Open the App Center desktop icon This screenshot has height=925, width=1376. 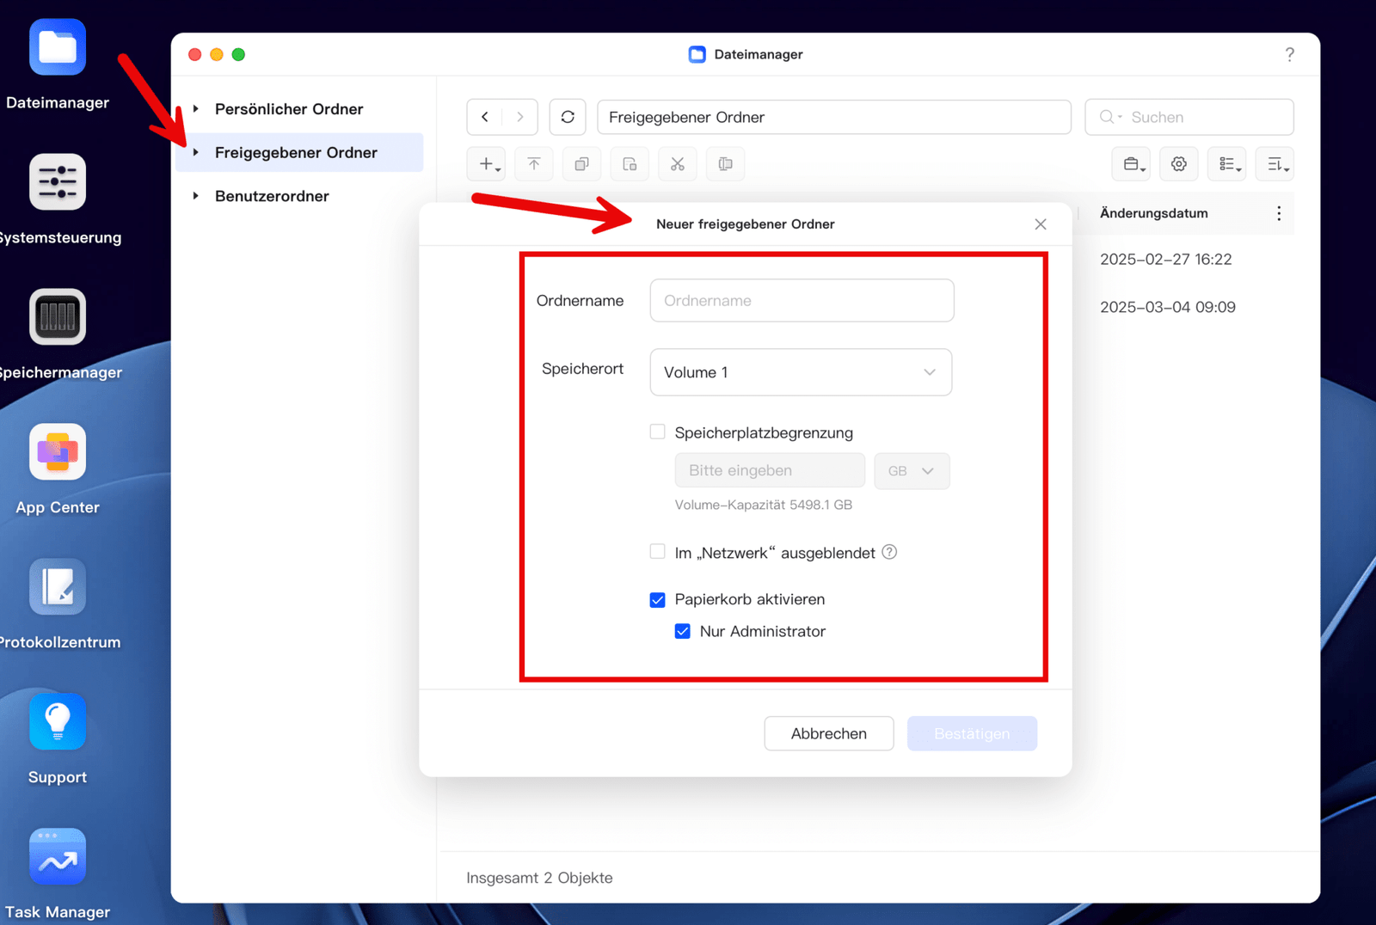58,452
